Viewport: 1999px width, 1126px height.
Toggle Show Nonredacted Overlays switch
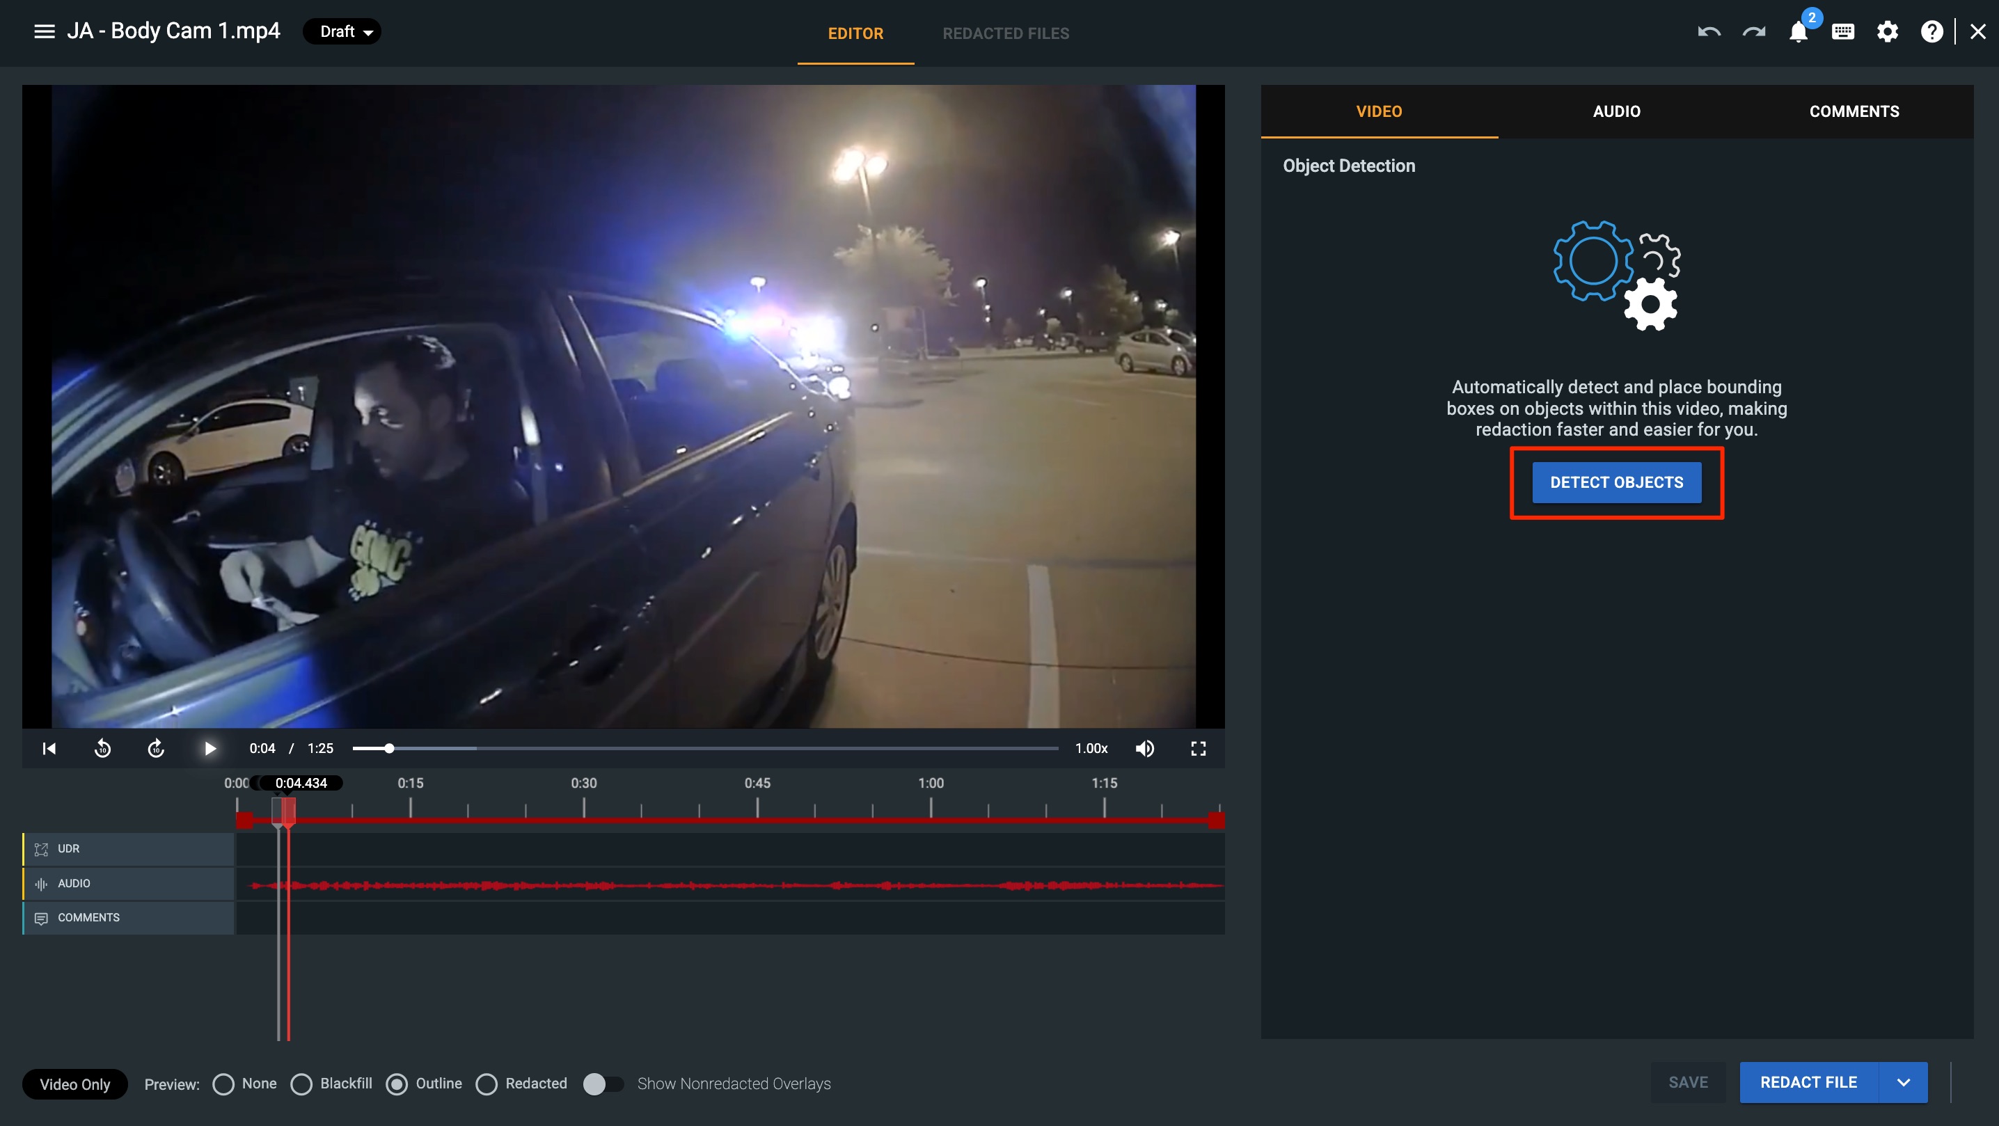603,1084
